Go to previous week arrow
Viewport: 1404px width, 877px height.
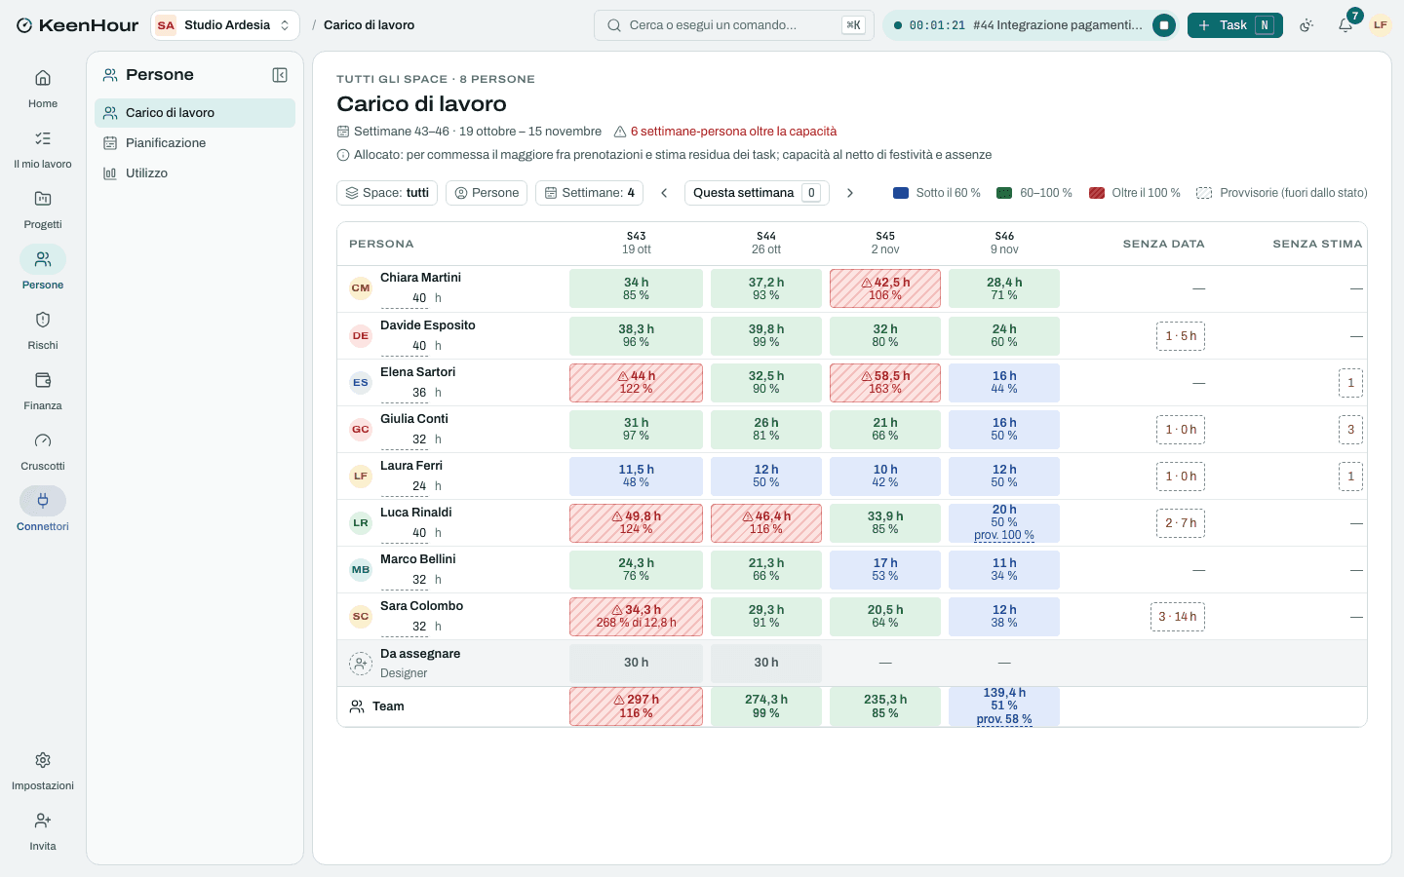664,193
